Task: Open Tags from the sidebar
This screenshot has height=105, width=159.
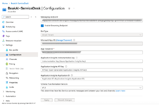Action: pos(8,36)
